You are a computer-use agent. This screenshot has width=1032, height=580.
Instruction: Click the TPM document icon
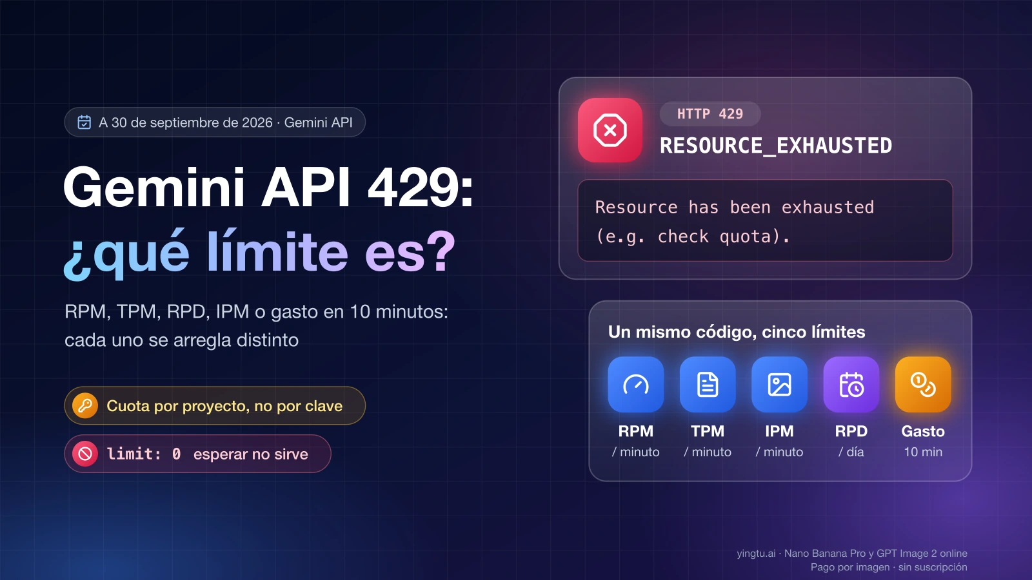pos(708,385)
